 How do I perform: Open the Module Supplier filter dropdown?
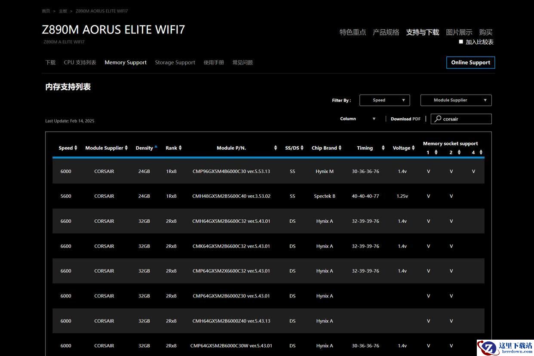coord(456,100)
